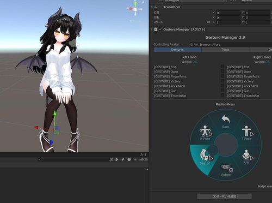Screen dimensions: 272x203
Task: Switch to the Gestures tab
Action: click(177, 50)
